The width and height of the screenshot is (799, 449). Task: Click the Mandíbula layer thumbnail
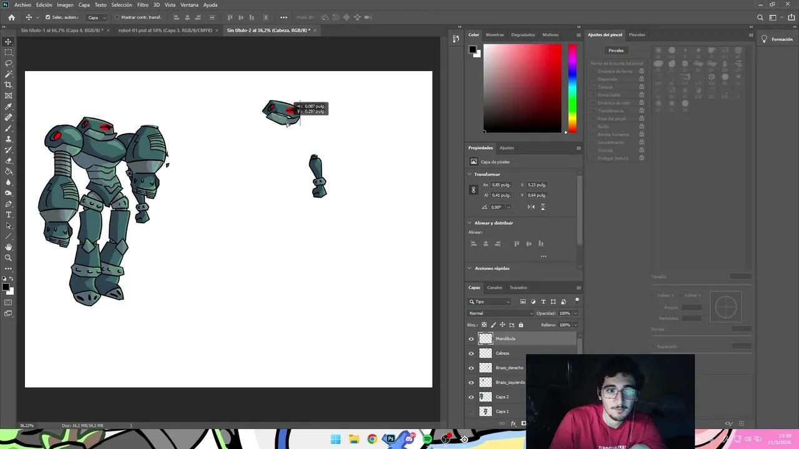tap(486, 339)
